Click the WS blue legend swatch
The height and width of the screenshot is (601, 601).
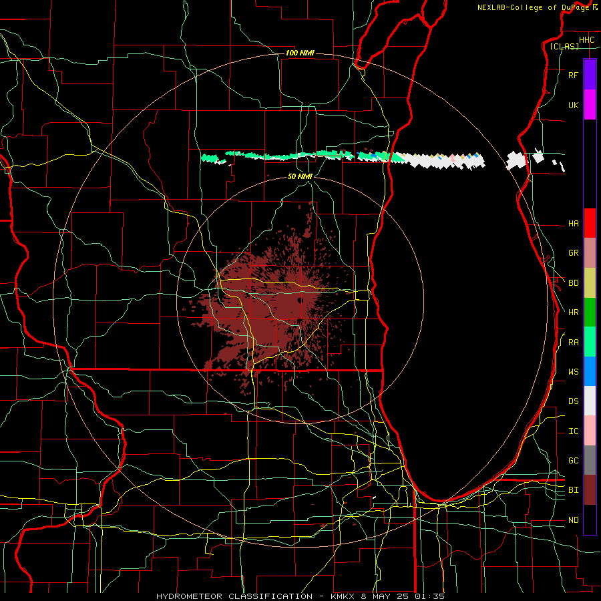(x=590, y=371)
